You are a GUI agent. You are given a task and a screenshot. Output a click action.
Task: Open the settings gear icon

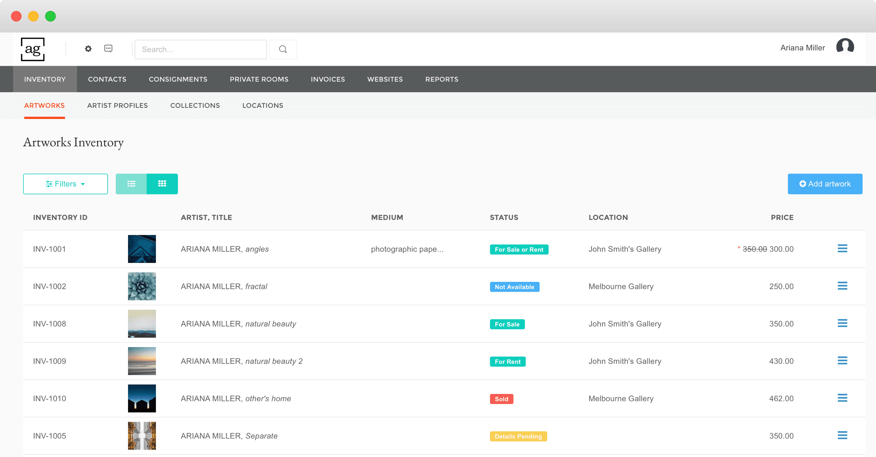click(88, 49)
